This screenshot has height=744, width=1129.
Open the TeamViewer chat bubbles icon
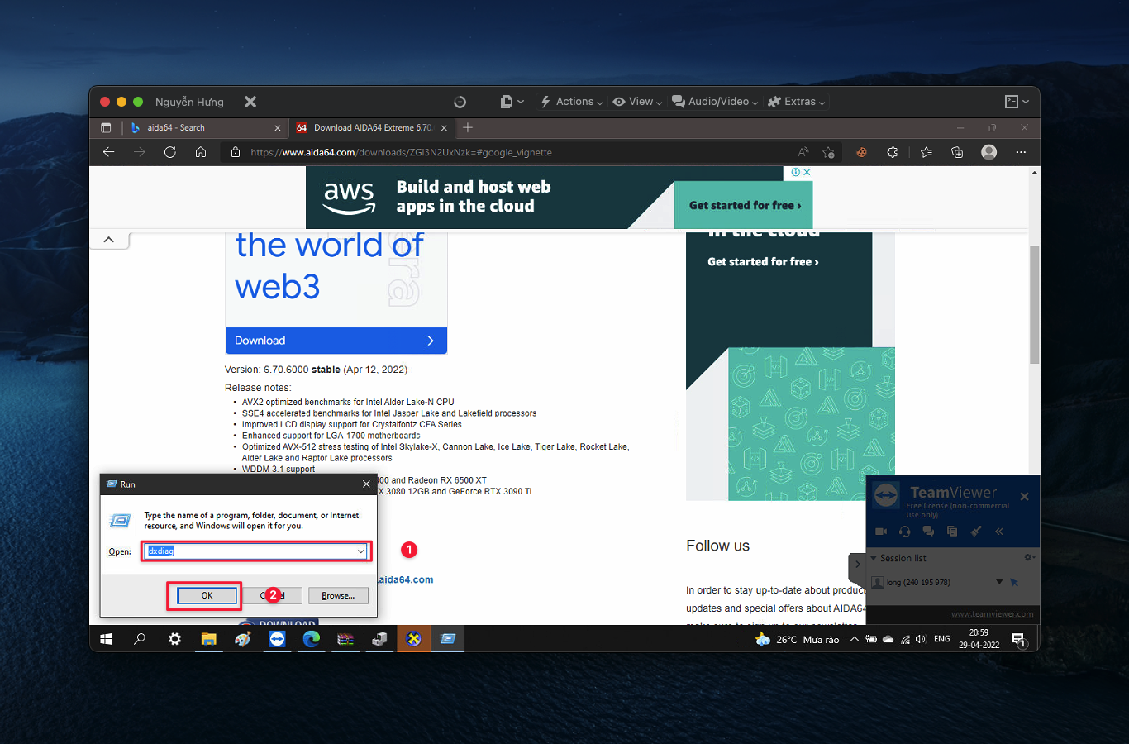click(x=928, y=532)
